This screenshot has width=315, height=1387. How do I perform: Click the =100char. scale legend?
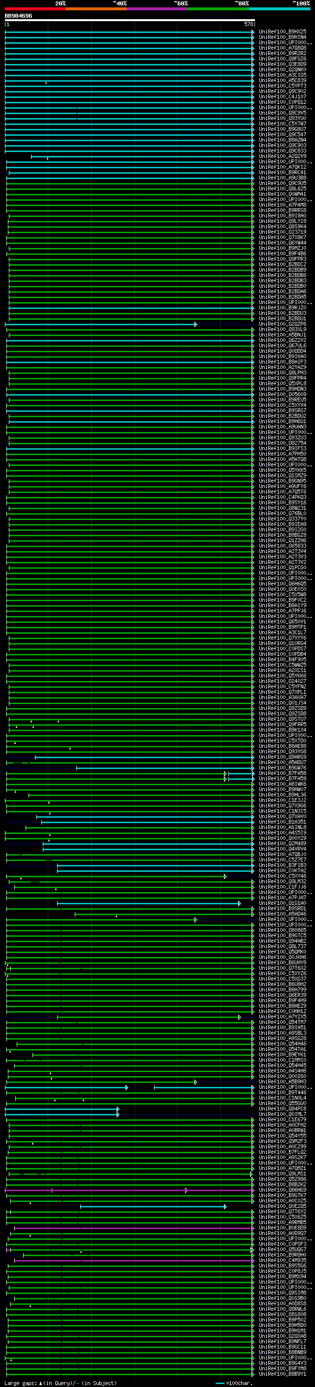(x=233, y=1383)
